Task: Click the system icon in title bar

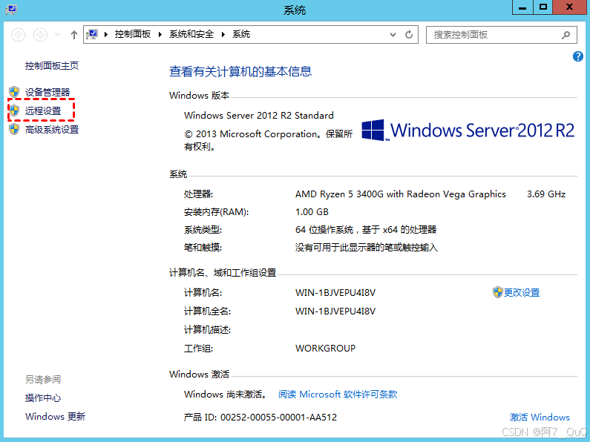Action: 11,9
